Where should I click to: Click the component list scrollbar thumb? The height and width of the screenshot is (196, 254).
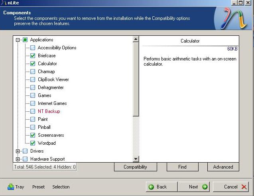point(136,79)
